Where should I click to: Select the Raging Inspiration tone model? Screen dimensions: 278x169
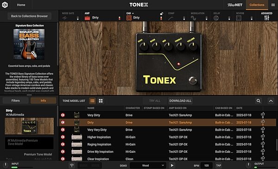point(168,144)
